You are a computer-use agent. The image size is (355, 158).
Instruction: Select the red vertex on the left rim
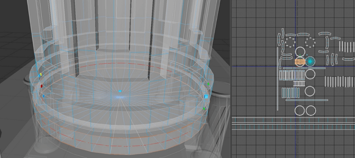[42, 86]
